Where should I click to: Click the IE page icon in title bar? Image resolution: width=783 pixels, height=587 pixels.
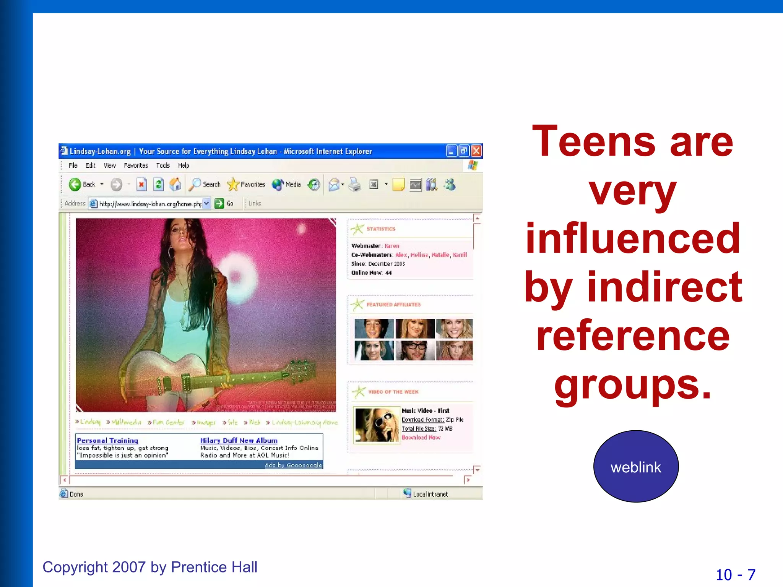point(64,151)
